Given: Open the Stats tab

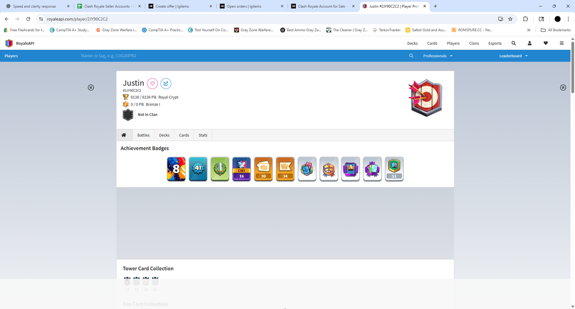Looking at the screenshot, I should (x=203, y=135).
